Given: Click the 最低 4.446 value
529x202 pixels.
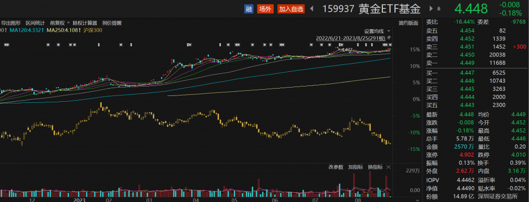Looking at the screenshot, I should click(519, 139).
